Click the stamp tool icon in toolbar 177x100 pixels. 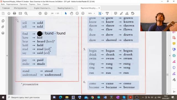pos(133,13)
